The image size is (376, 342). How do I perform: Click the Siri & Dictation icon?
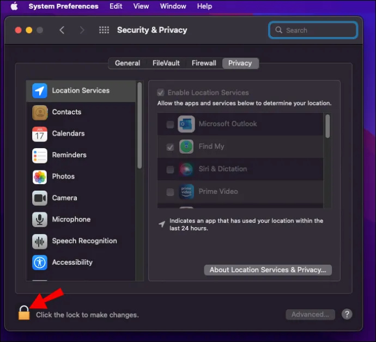186,169
